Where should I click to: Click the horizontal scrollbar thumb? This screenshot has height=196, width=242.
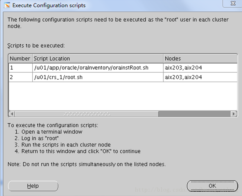[x=87, y=114]
